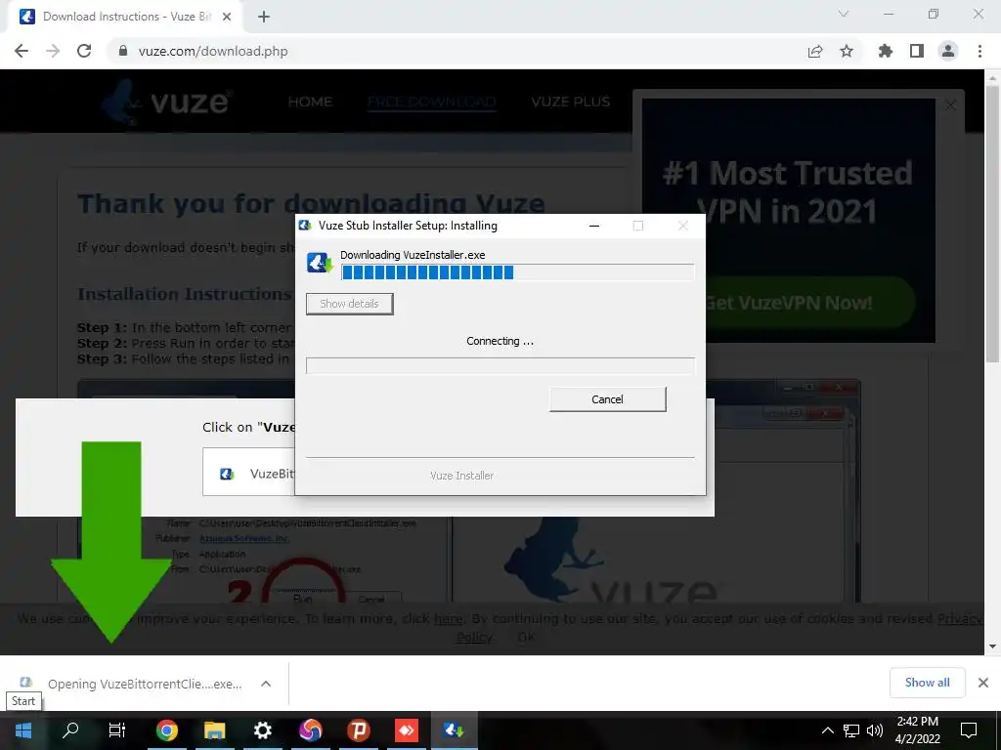Viewport: 1001px width, 750px height.
Task: Click the volume speaker tray icon
Action: [x=875, y=730]
